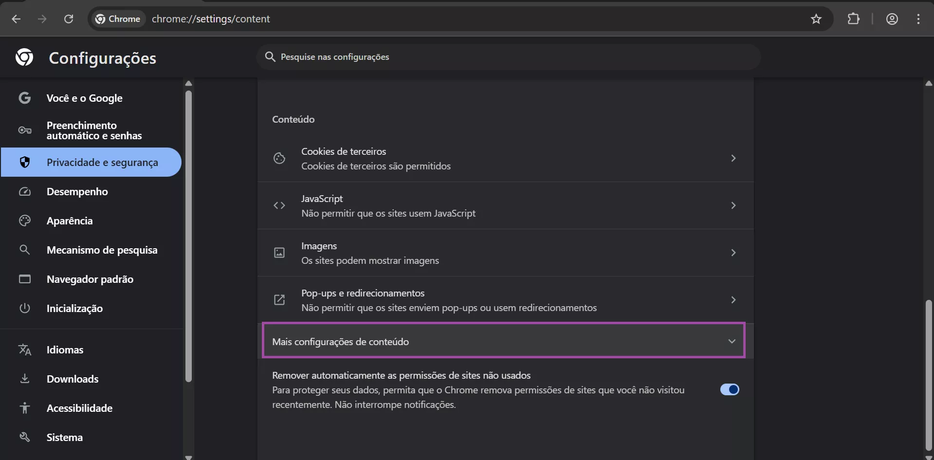Click the Cookies de terceiros cookie icon
This screenshot has width=934, height=460.
[x=279, y=158]
